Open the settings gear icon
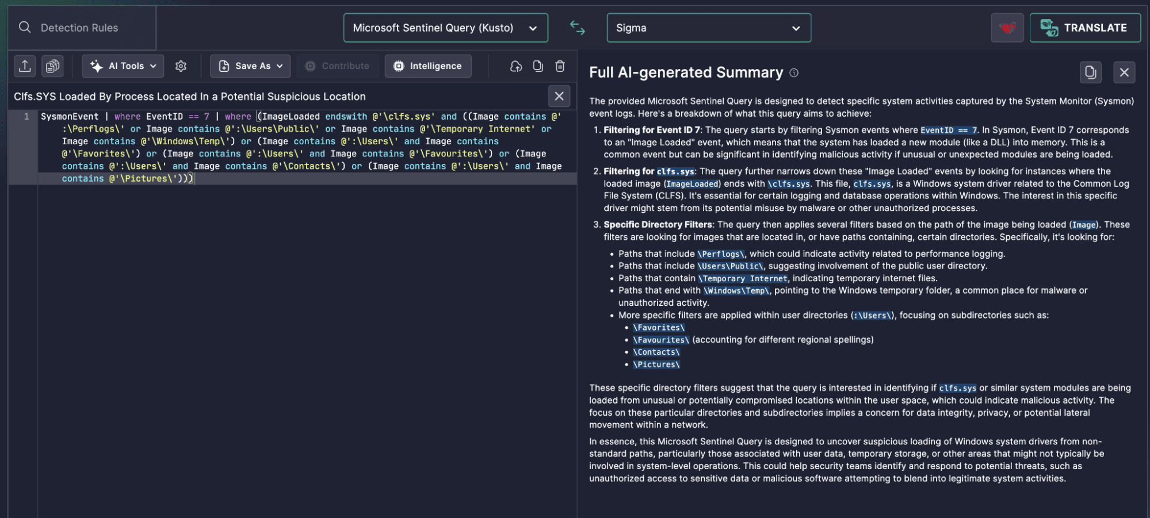 click(181, 66)
